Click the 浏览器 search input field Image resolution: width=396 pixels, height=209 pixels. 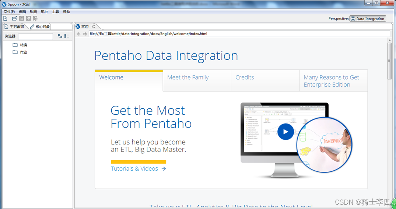36,36
